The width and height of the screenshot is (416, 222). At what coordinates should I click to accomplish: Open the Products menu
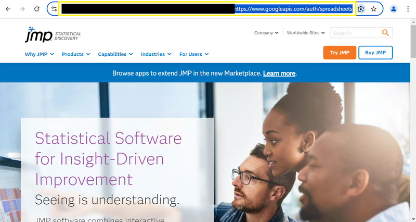(76, 54)
